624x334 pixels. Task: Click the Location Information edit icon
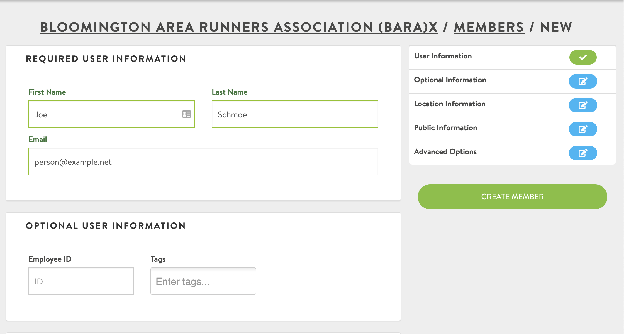(x=583, y=105)
